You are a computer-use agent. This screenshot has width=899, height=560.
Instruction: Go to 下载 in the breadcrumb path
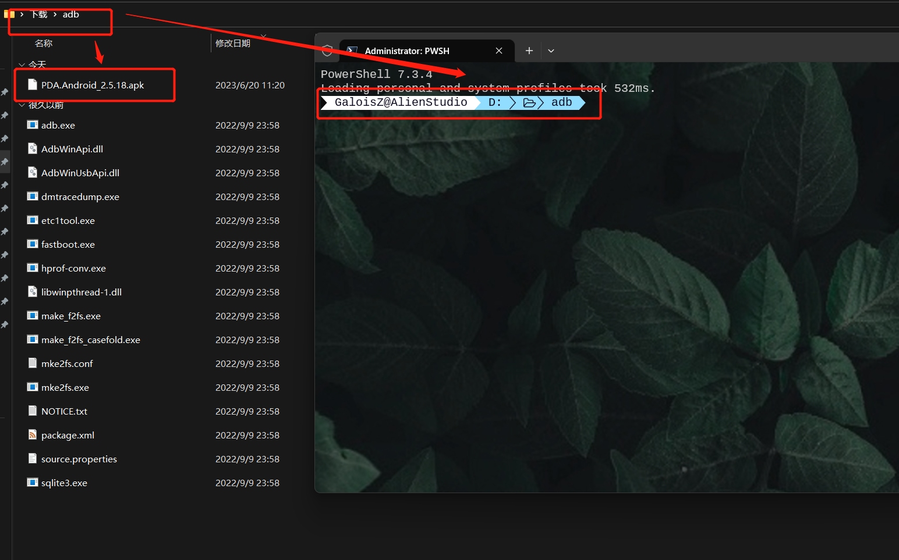click(x=39, y=15)
